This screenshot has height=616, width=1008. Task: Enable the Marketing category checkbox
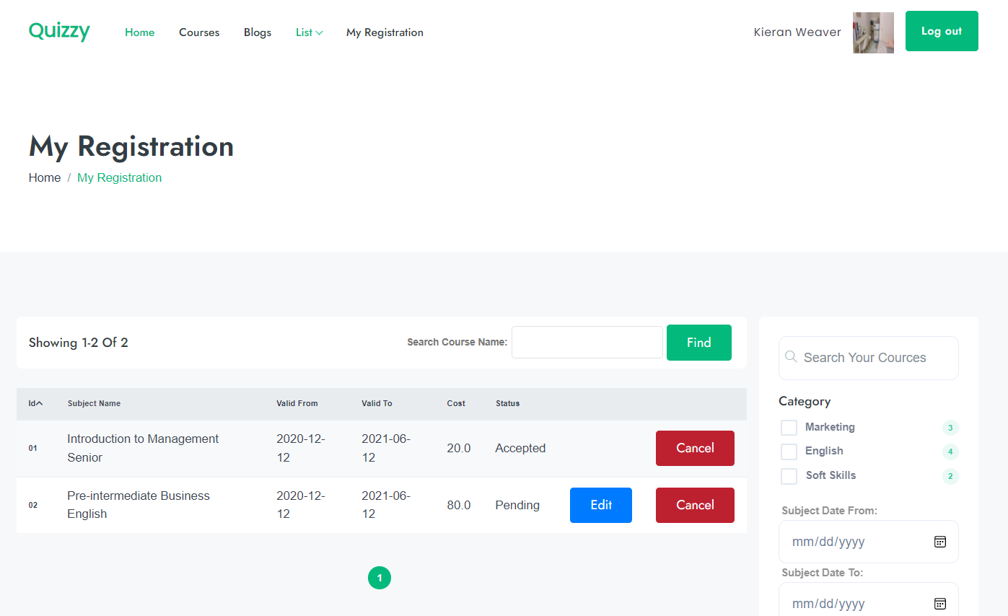point(789,427)
